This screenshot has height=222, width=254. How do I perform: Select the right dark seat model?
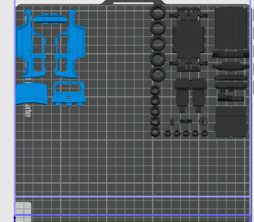coord(199,95)
